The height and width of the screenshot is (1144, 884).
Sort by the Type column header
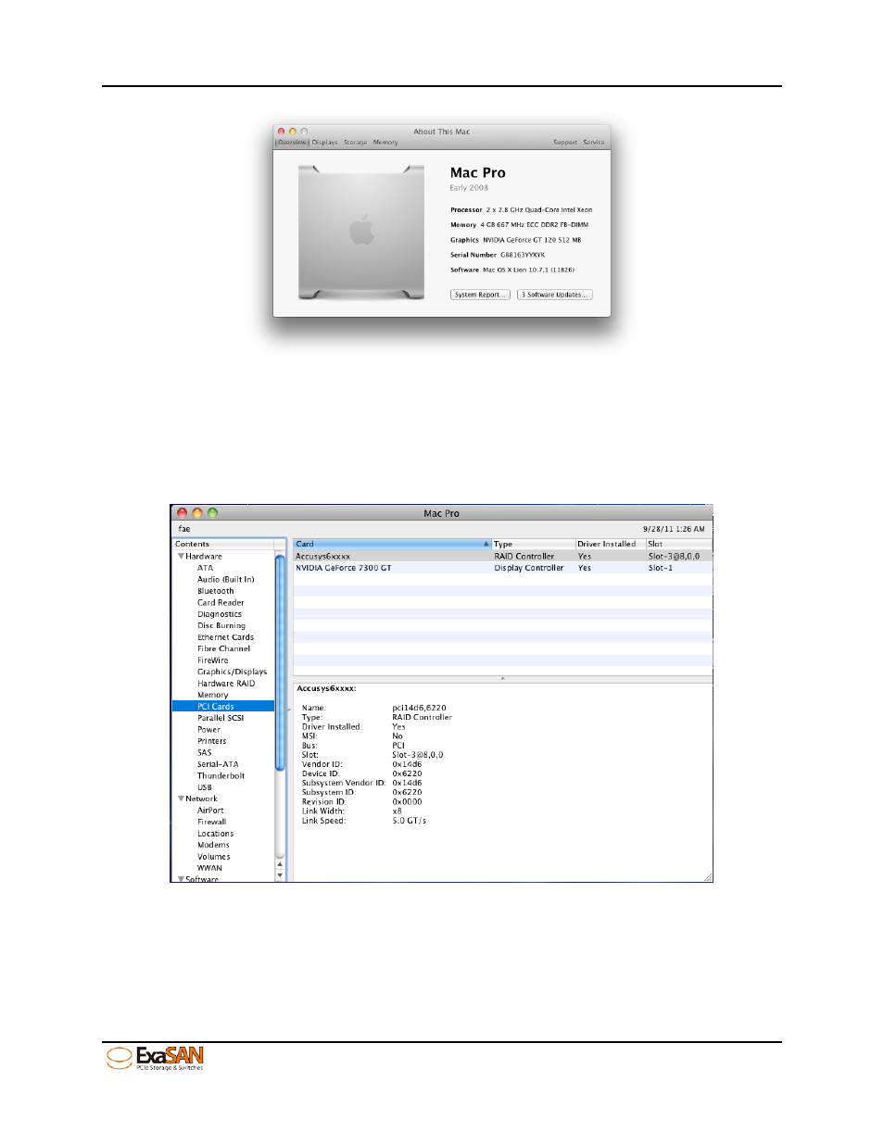tap(533, 545)
